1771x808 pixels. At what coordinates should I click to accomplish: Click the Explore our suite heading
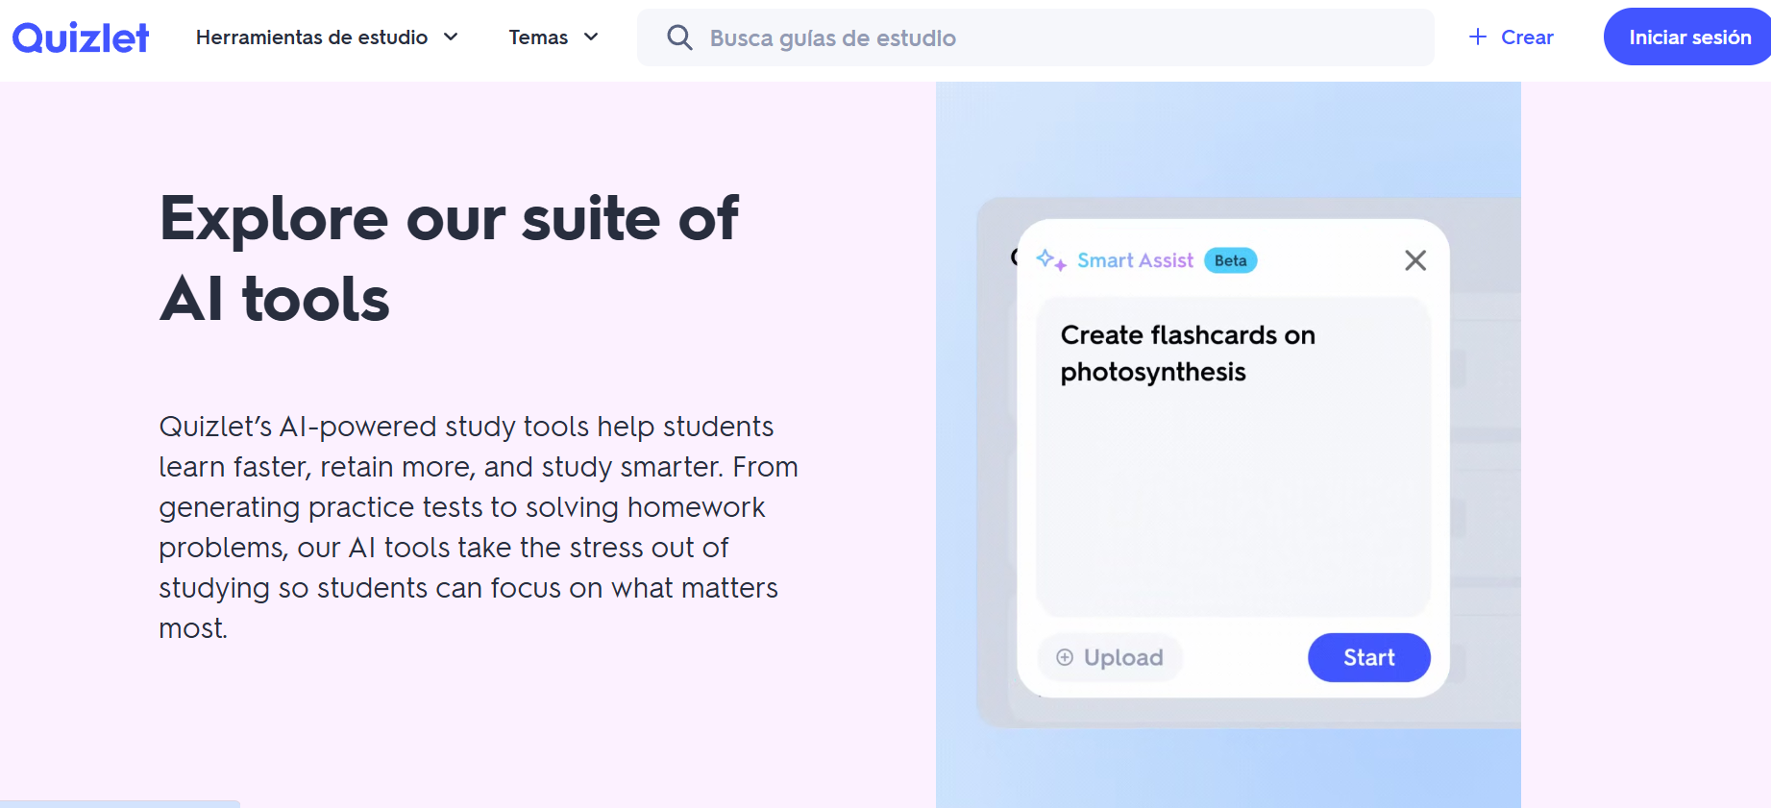449,257
